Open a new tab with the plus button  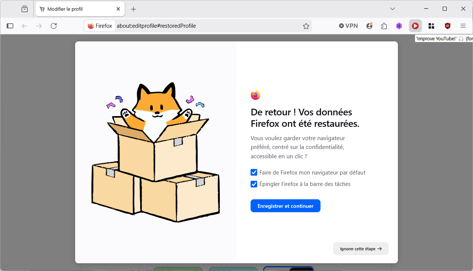click(x=134, y=9)
